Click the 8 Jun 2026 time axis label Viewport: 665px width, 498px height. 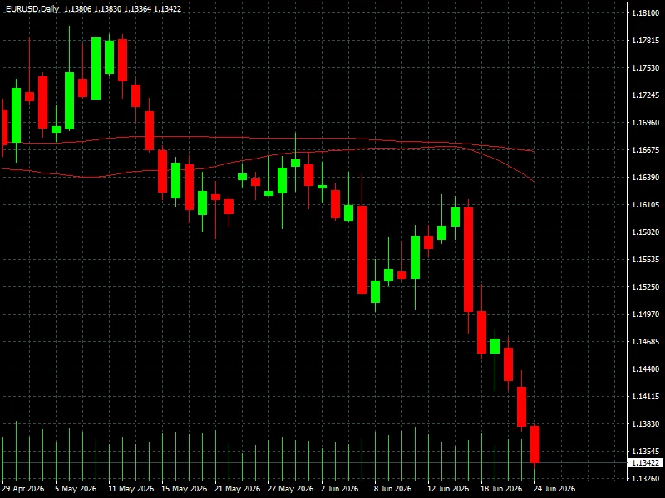click(x=392, y=489)
